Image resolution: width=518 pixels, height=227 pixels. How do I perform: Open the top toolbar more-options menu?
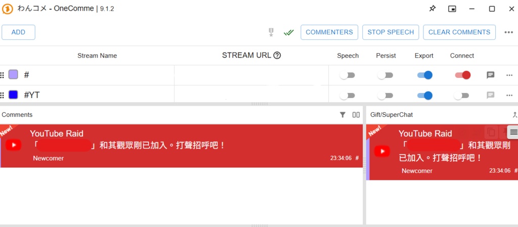tap(508, 32)
